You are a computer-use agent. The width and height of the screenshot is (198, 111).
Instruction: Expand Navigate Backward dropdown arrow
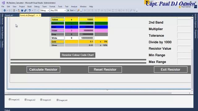pos(7,10)
